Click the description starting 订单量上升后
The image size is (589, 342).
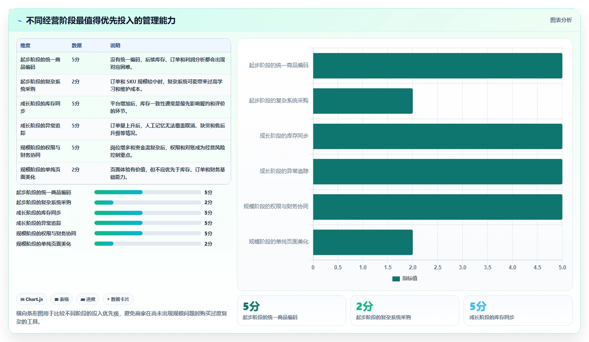click(x=168, y=129)
